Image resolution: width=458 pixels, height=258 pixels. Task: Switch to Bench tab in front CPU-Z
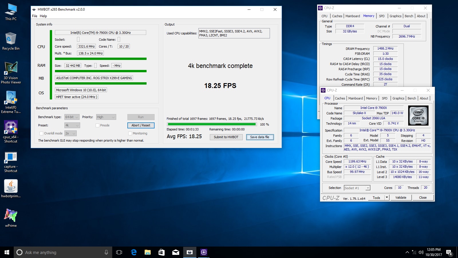click(x=412, y=98)
